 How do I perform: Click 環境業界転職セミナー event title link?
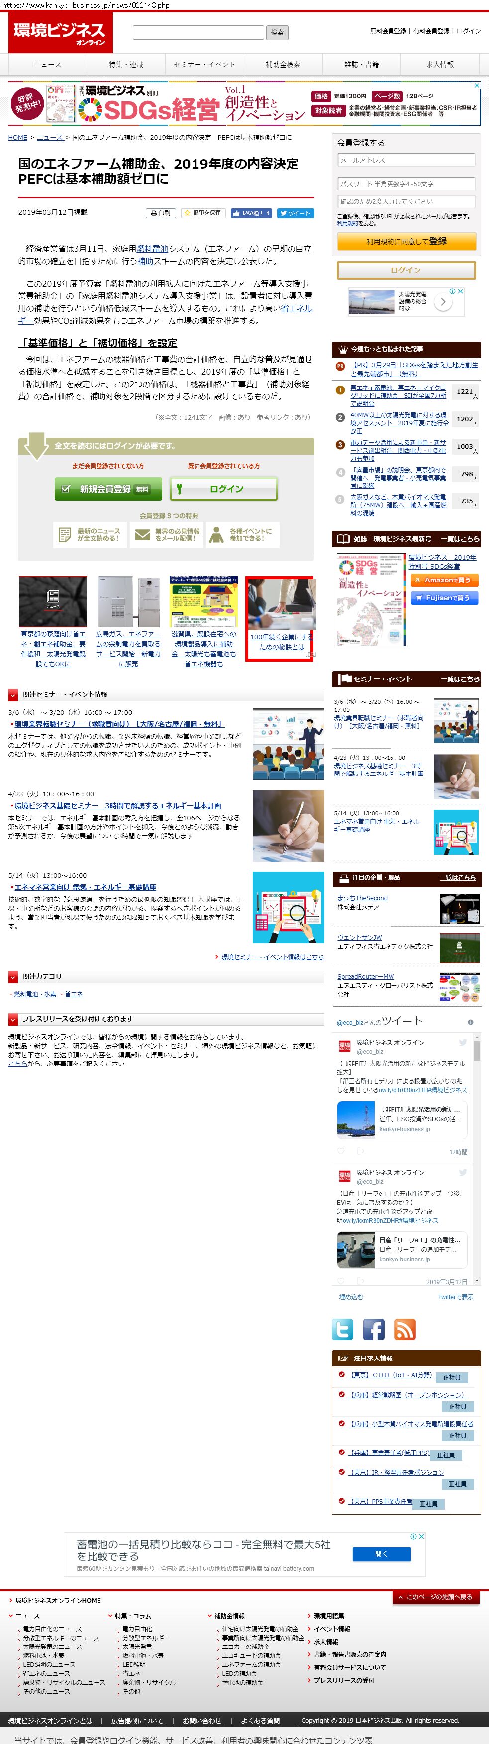point(118,724)
